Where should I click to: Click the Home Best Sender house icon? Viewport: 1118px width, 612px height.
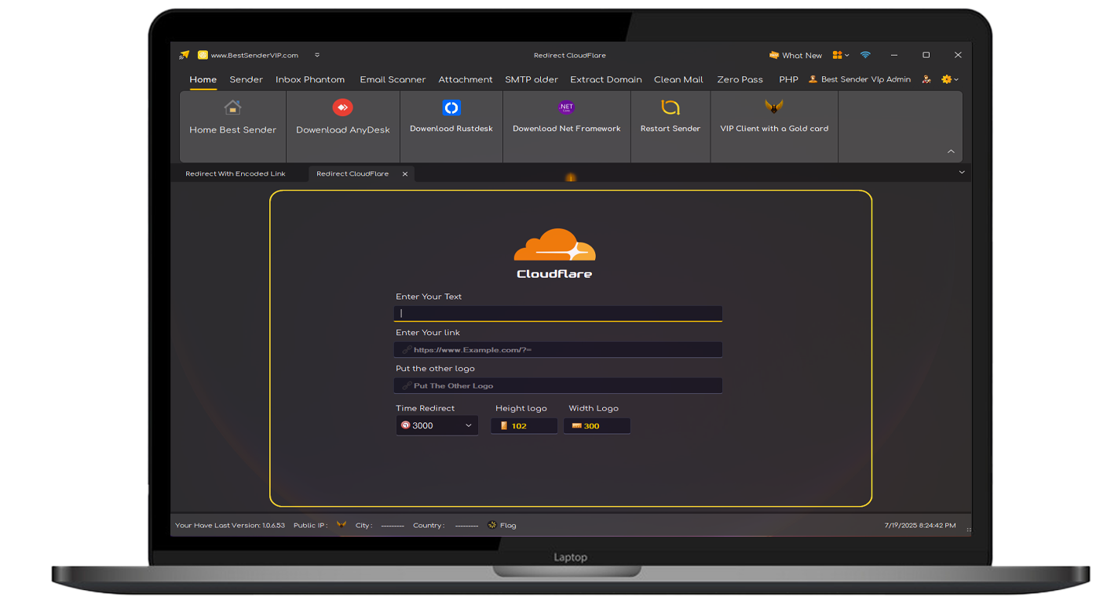(232, 107)
